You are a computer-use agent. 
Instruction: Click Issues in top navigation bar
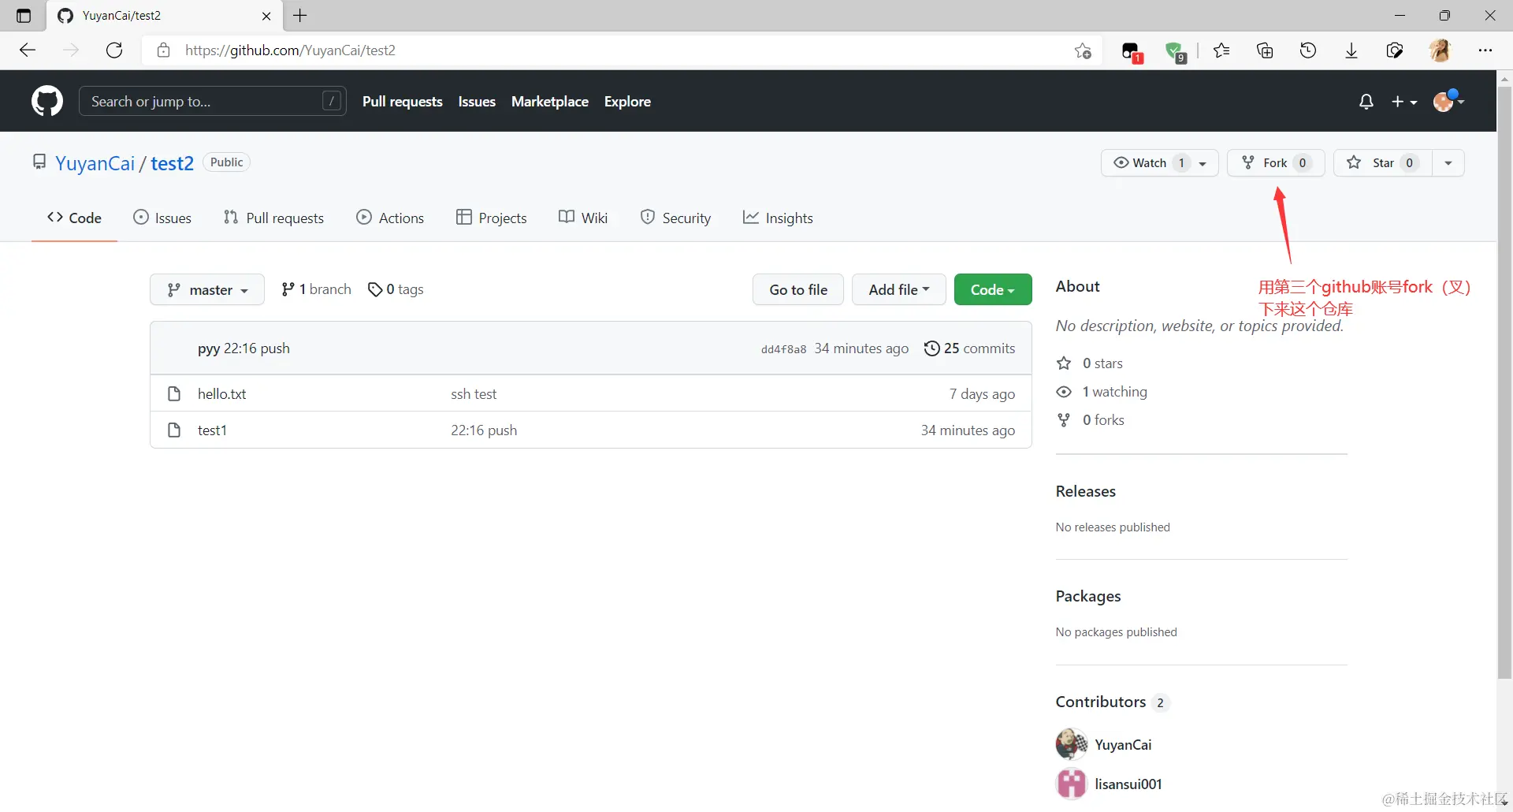click(477, 102)
